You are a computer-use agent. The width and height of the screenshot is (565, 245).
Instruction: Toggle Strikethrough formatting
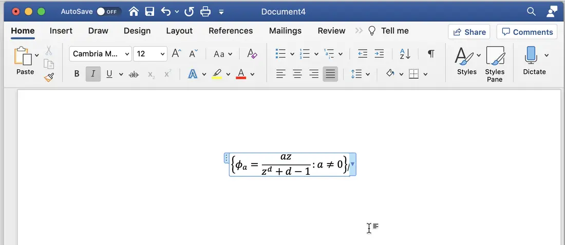(134, 74)
